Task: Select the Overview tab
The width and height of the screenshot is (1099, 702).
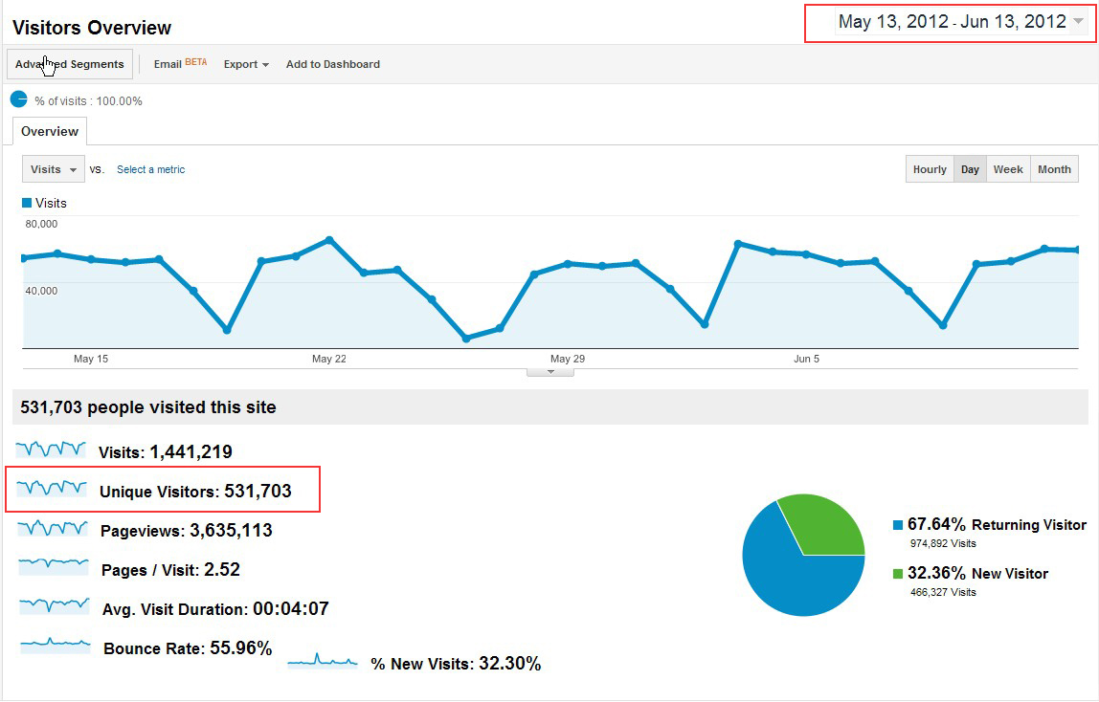Action: pyautogui.click(x=50, y=131)
